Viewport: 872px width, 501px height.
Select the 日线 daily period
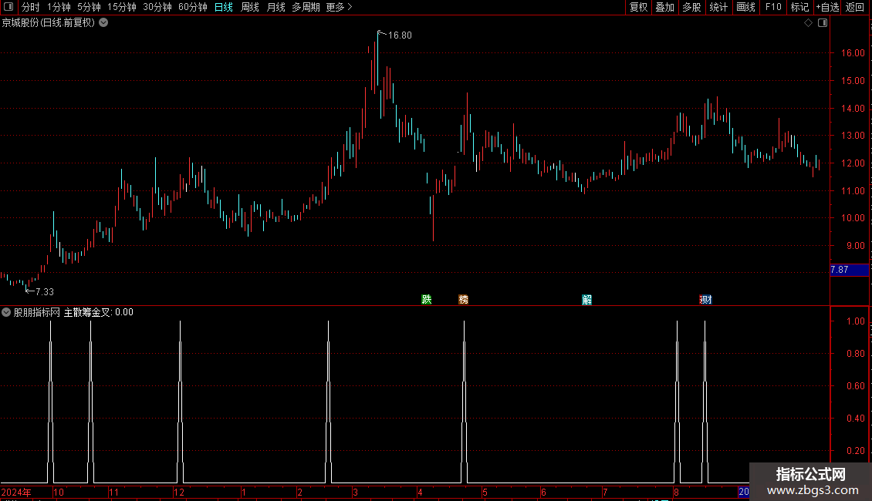pyautogui.click(x=224, y=7)
